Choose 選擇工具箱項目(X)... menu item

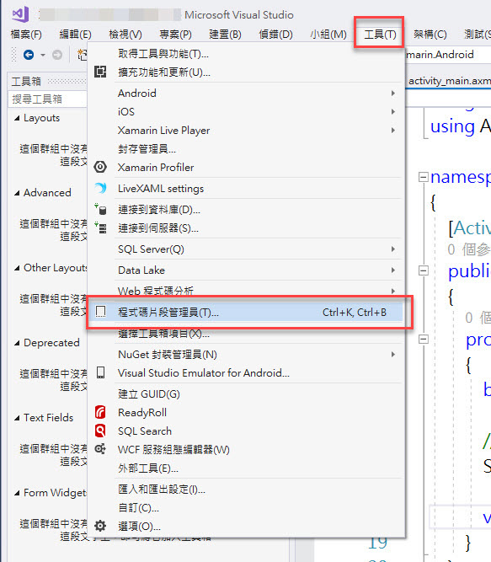[245, 334]
